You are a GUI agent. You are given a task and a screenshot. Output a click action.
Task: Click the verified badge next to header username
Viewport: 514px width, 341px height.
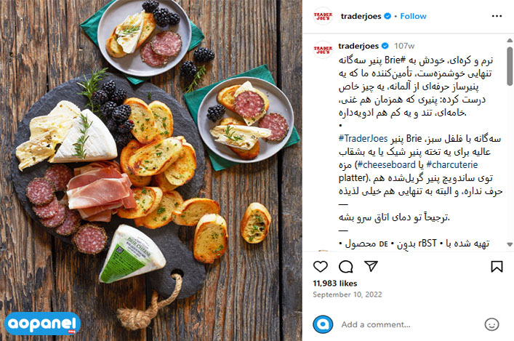387,16
